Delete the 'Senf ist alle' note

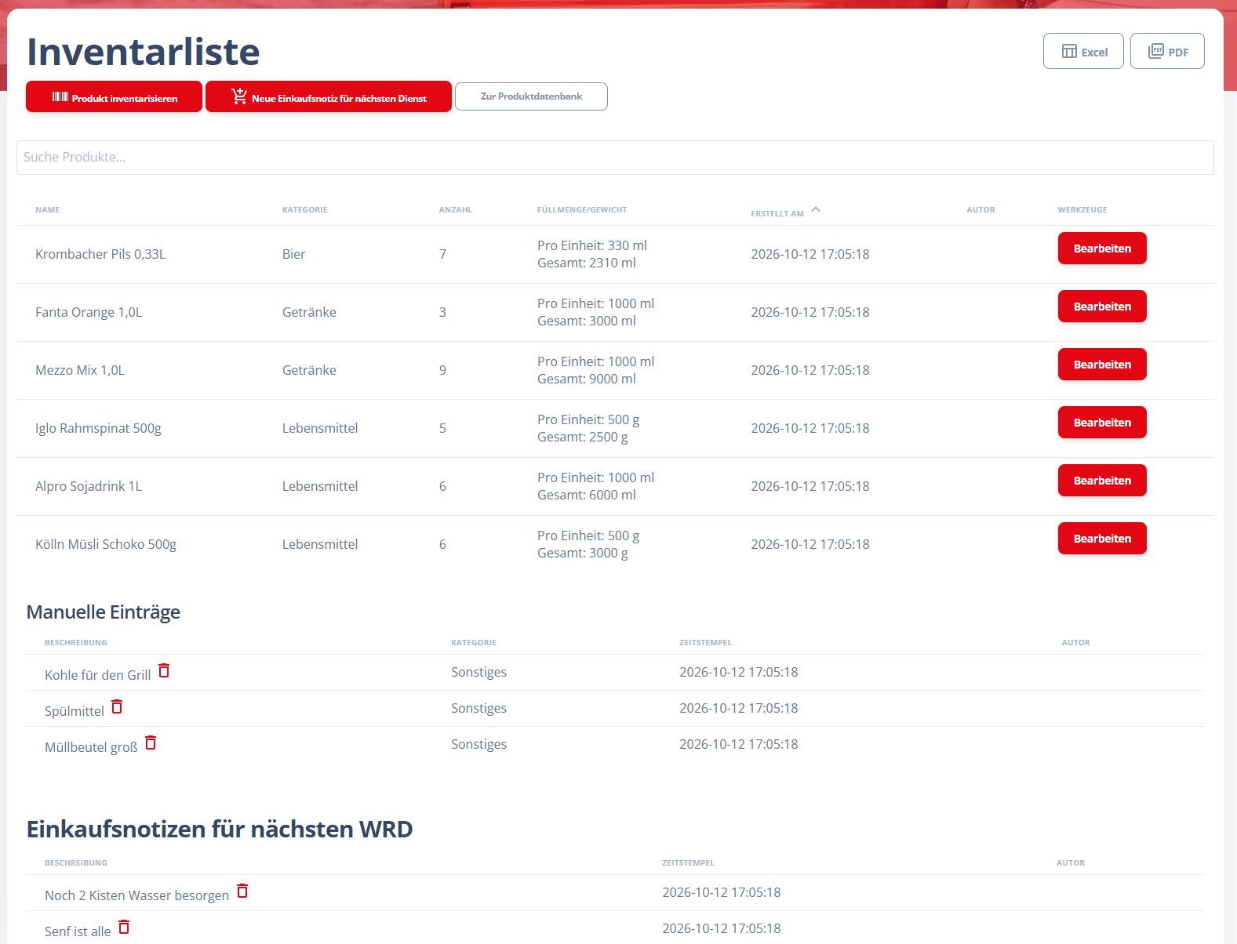click(x=124, y=927)
